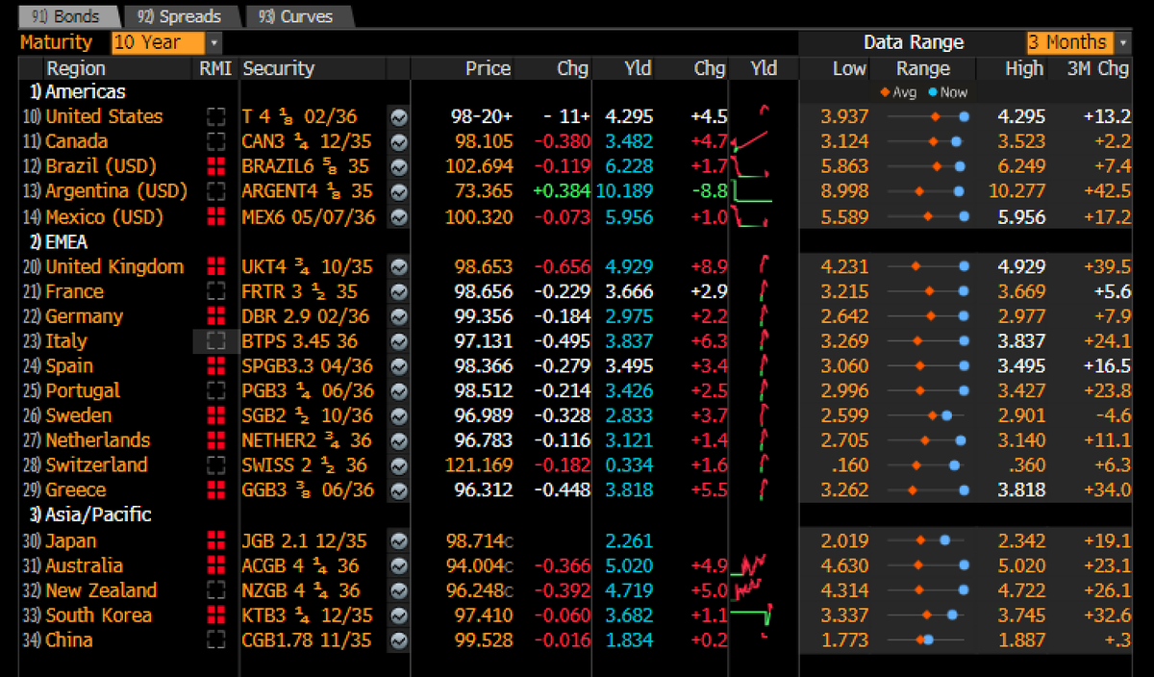Open the Japan region link
The image size is (1154, 677).
click(71, 541)
